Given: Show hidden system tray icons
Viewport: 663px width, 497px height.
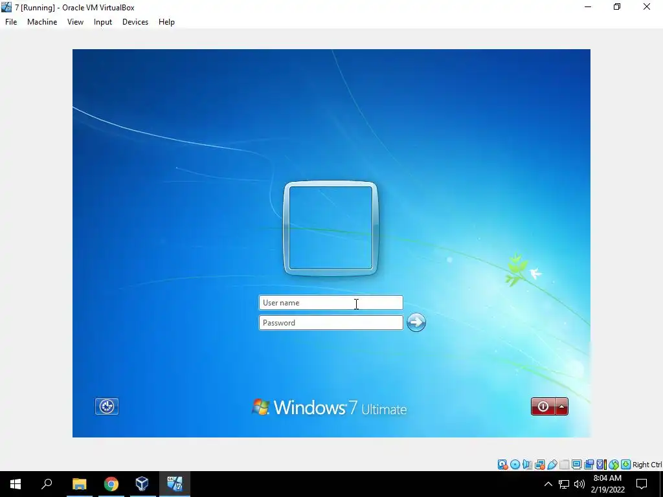Looking at the screenshot, I should tap(548, 484).
